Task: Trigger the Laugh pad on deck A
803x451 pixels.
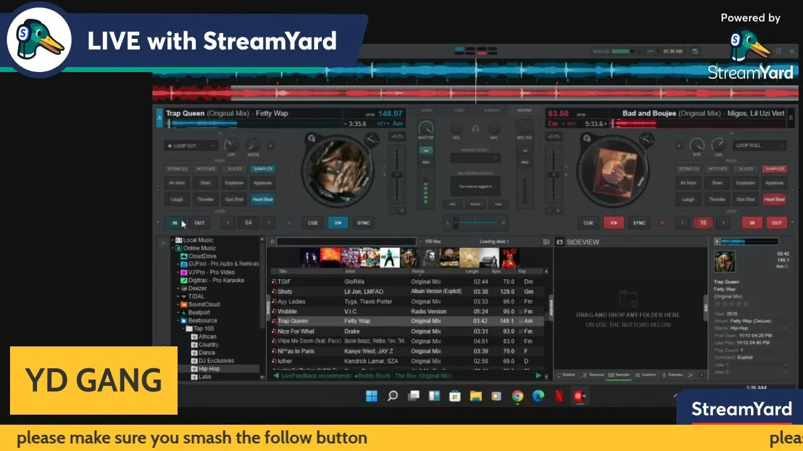Action: coord(177,199)
